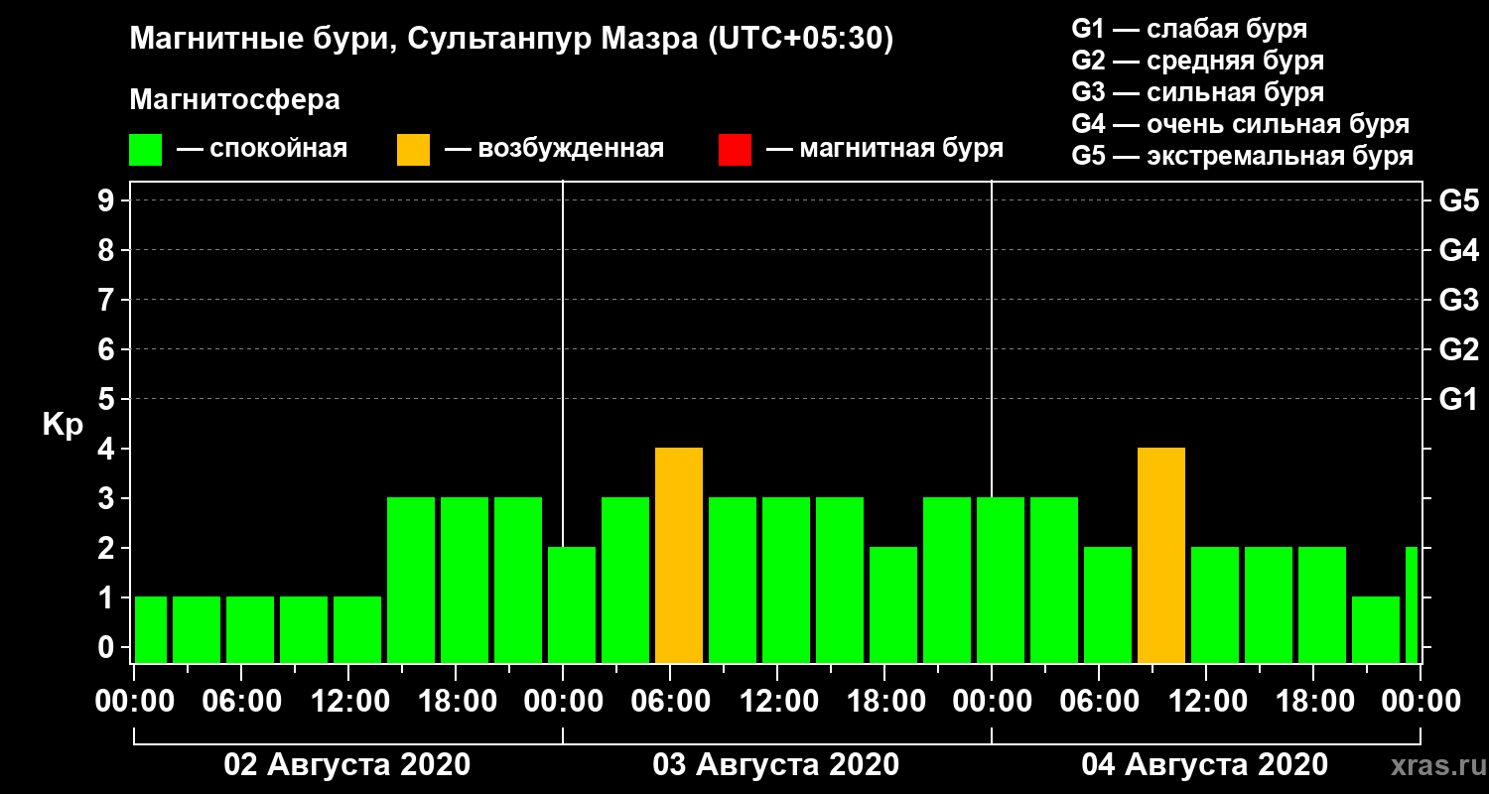Click the '— спокойная' legend label
1489x794 pixels.
tap(262, 150)
